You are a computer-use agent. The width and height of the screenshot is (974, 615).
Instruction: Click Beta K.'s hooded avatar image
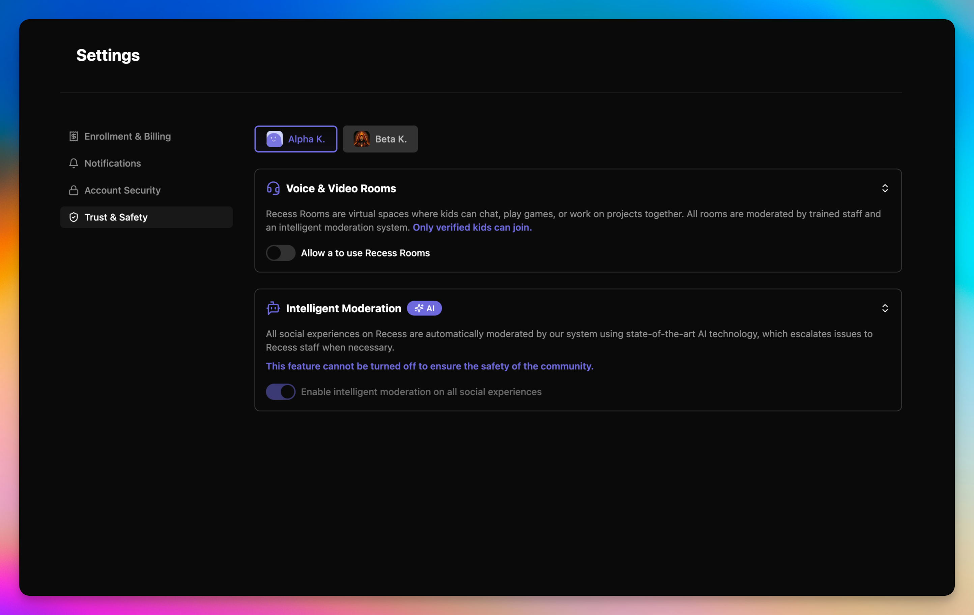[361, 139]
